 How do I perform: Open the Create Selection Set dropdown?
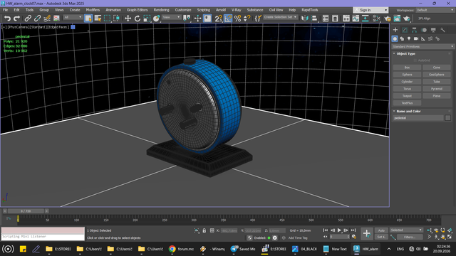280,17
